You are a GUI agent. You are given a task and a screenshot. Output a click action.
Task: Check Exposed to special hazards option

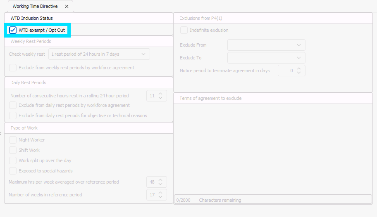click(x=13, y=171)
